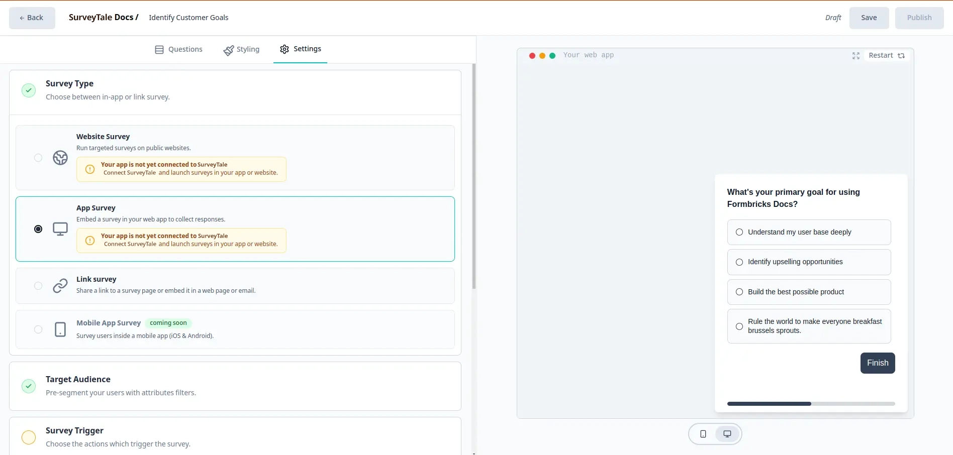Expand the Target Audience section
The height and width of the screenshot is (455, 953).
pos(235,386)
